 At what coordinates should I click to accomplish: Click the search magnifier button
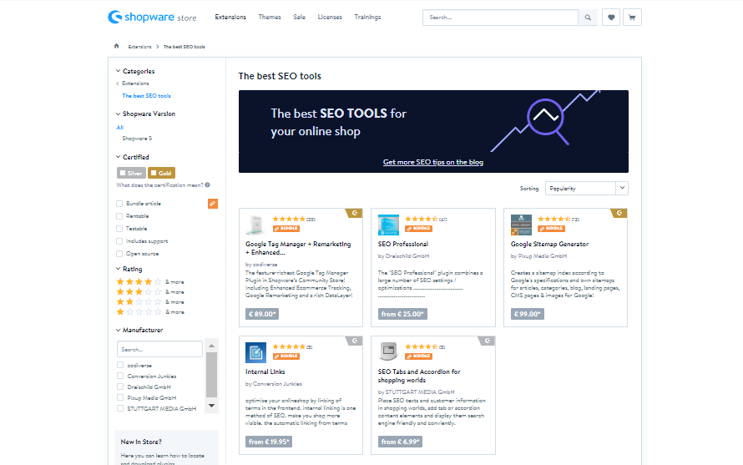588,18
